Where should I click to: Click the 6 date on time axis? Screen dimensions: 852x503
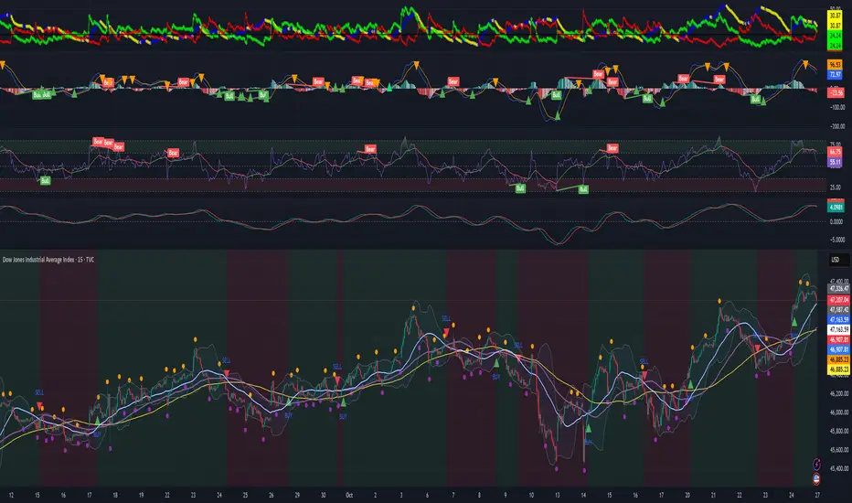click(x=427, y=495)
